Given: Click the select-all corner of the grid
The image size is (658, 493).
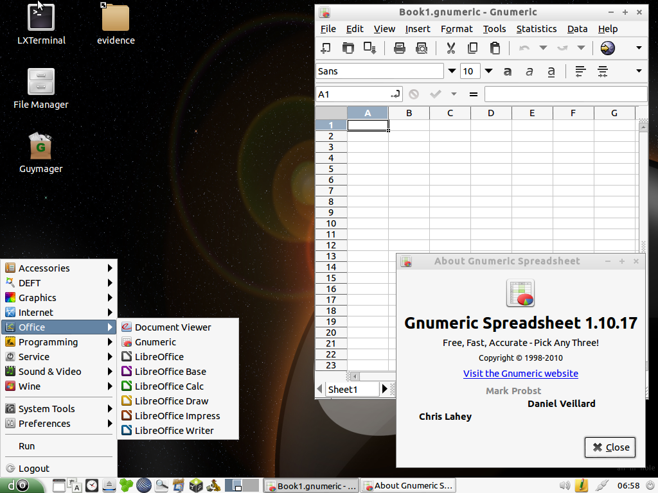Looking at the screenshot, I should coord(331,113).
